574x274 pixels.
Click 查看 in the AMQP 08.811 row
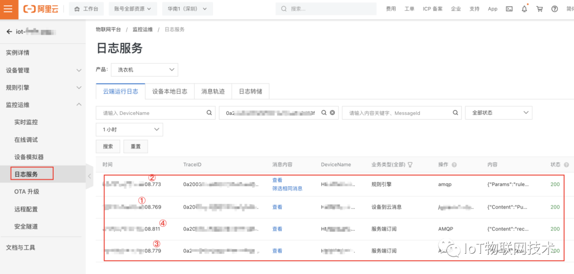click(x=277, y=229)
